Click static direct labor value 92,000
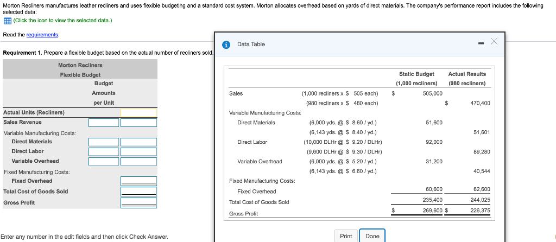 coord(434,142)
